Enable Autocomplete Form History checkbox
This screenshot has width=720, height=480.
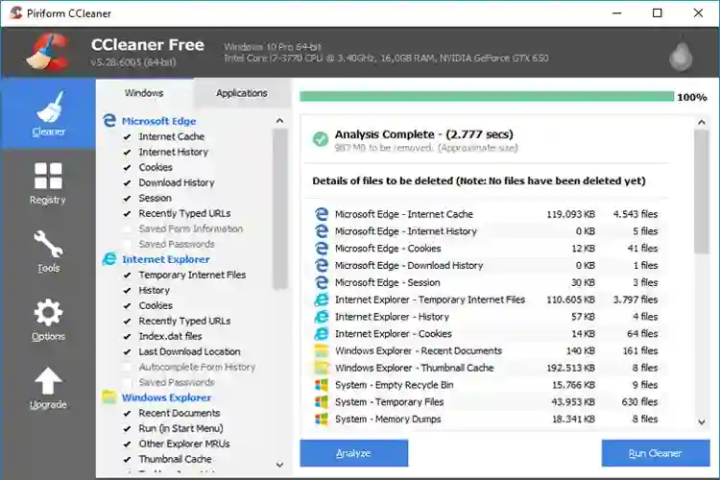pos(127,367)
